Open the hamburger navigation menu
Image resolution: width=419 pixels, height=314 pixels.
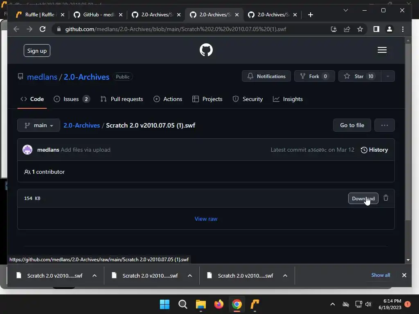click(x=382, y=50)
